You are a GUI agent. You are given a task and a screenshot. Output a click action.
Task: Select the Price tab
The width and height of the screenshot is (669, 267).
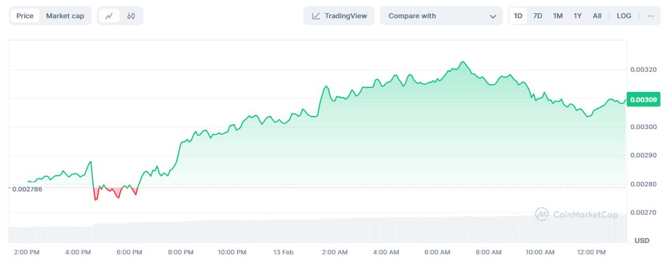(25, 16)
